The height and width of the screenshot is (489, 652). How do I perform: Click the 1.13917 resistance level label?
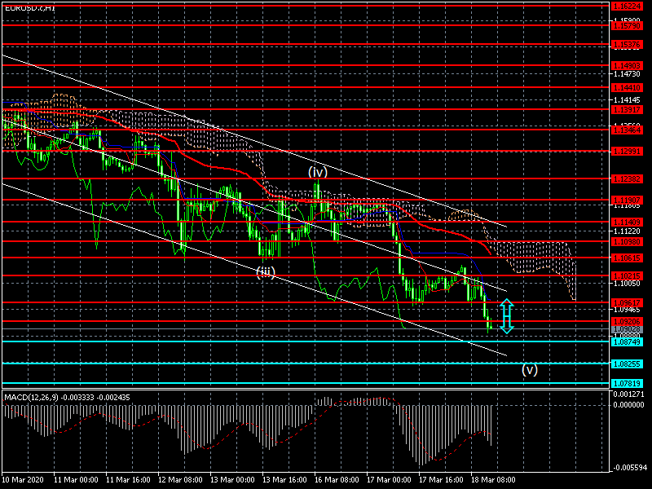pyautogui.click(x=627, y=110)
